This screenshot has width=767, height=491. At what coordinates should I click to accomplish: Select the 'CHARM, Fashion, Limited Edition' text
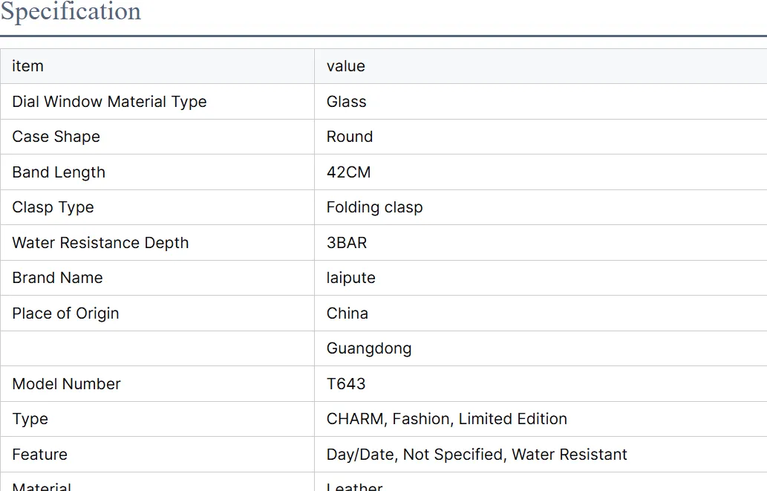[446, 419]
